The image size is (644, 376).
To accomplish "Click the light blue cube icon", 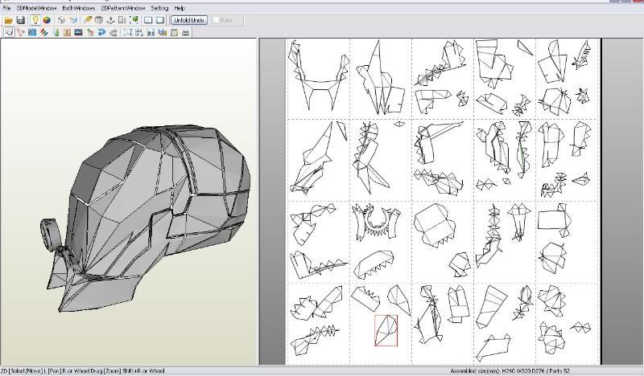I will tap(73, 20).
